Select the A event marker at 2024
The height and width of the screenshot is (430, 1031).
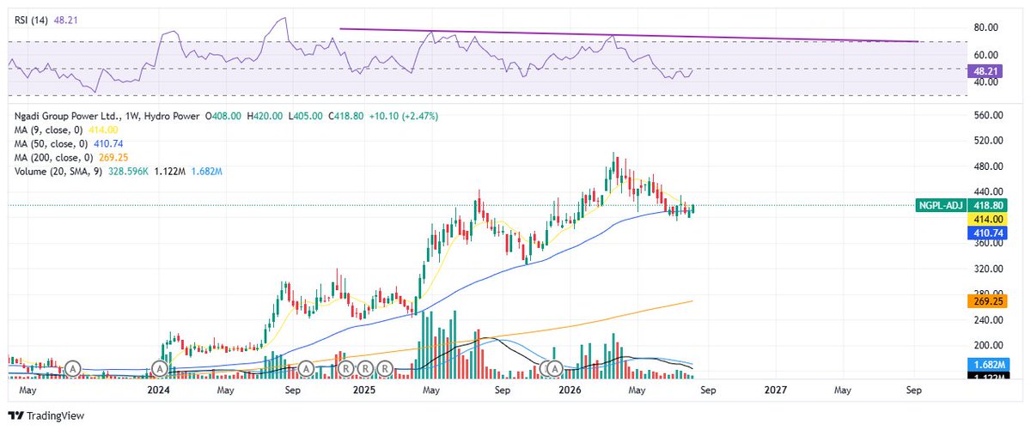click(160, 367)
